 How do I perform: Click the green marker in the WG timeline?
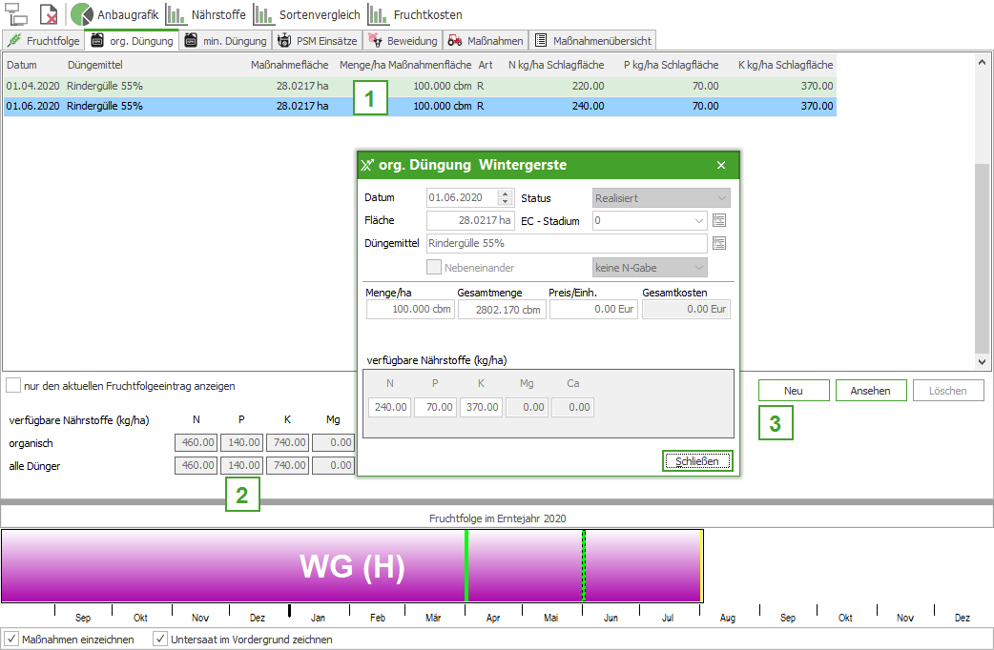pos(466,565)
